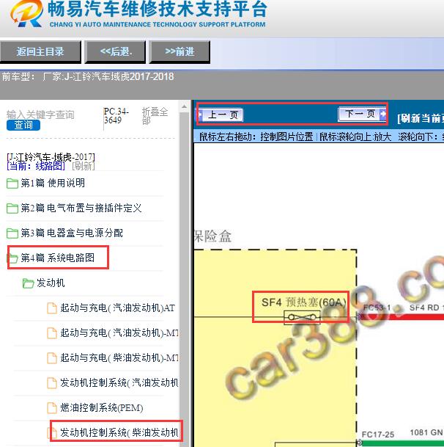444x447 pixels.
Task: Open 起动与充电(汽油发动机)-MT document
Action: (119, 332)
